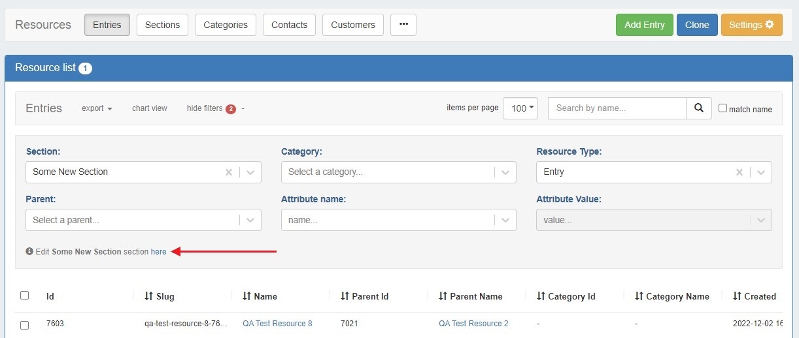Viewport: 799px width, 338px height.
Task: Enable the match name checkbox
Action: pyautogui.click(x=722, y=108)
